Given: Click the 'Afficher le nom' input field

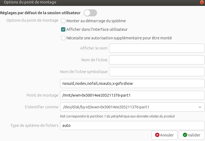Looking at the screenshot, I should coord(157,48).
